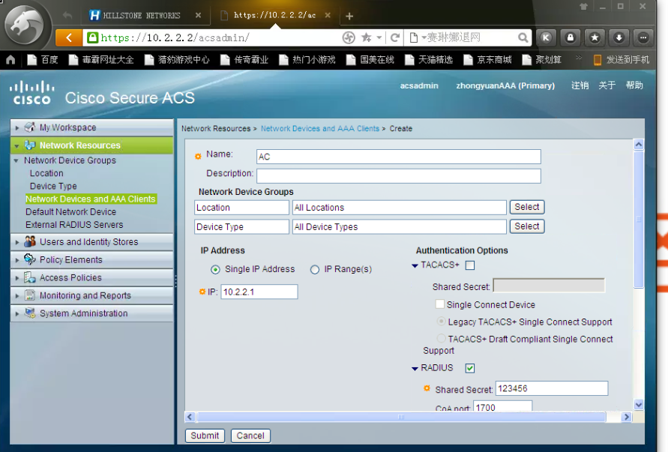Open External RADIUS Servers item
The height and width of the screenshot is (452, 668).
[74, 225]
